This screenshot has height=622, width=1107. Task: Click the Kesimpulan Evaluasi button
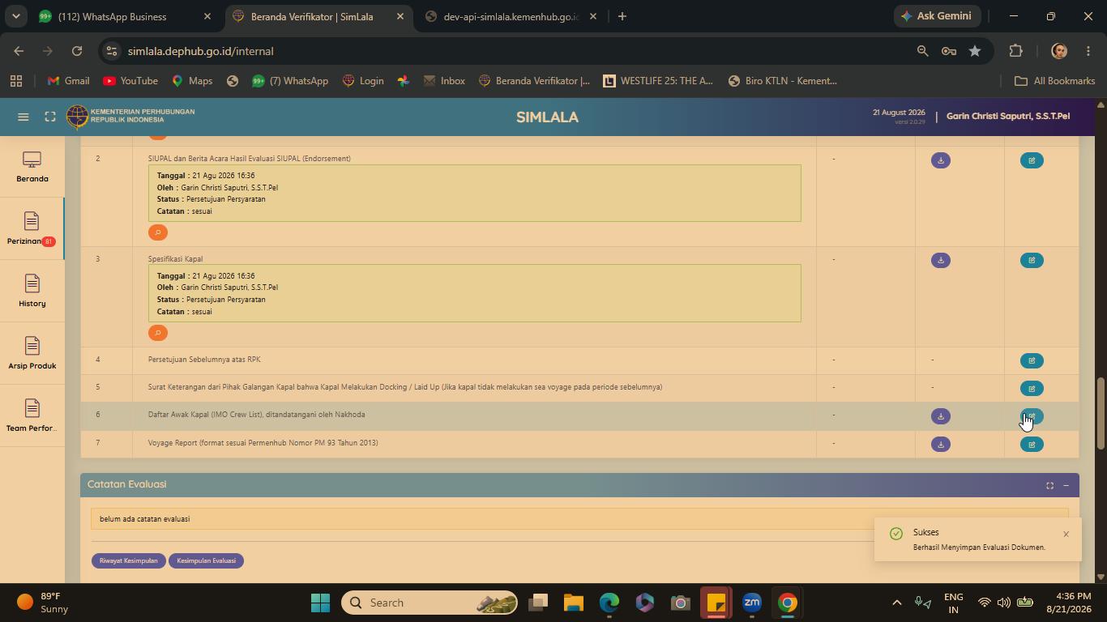(x=206, y=560)
